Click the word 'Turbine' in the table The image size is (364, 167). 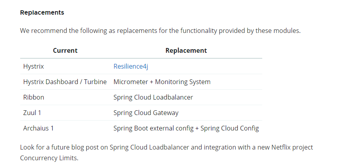coord(95,82)
